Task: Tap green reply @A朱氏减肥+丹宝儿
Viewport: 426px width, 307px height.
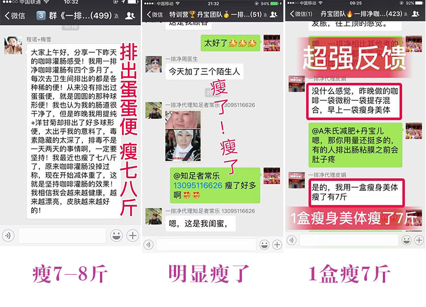Action: point(356,145)
